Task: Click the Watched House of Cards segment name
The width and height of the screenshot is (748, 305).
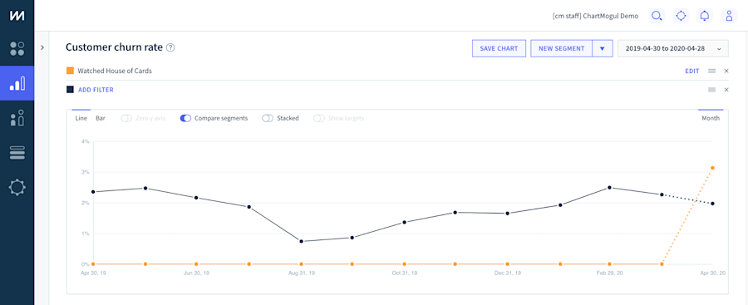Action: pyautogui.click(x=115, y=71)
